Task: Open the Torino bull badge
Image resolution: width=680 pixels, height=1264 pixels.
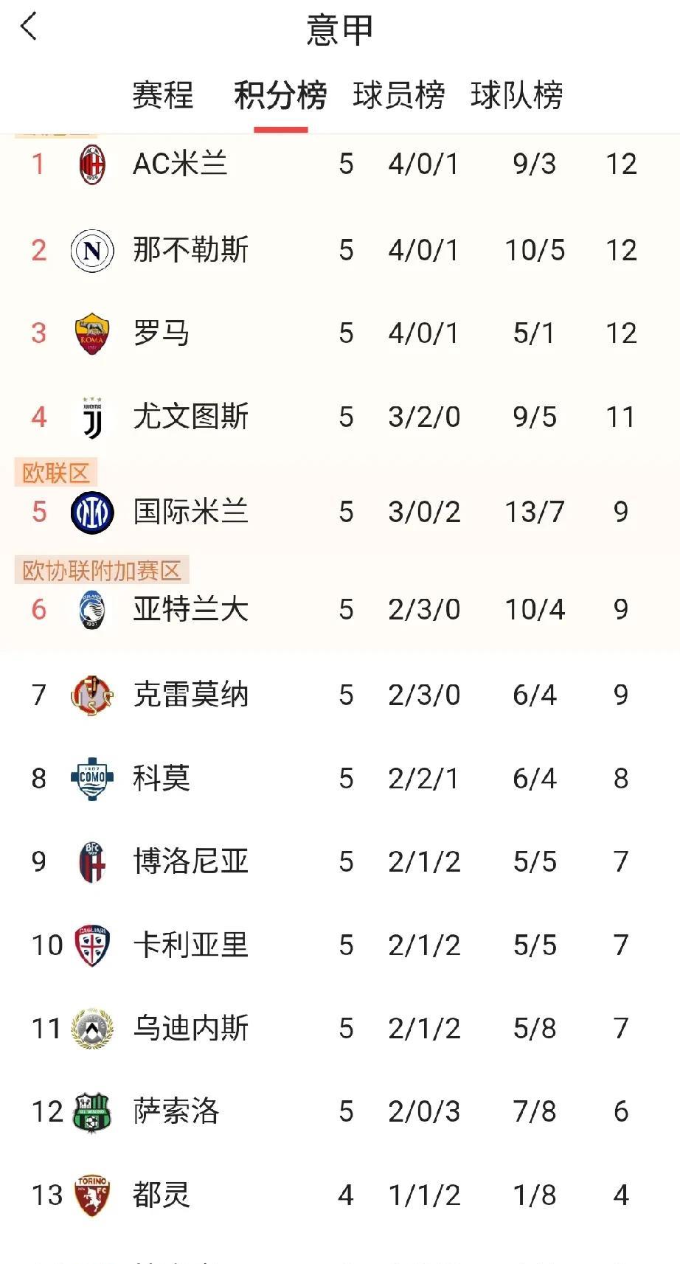Action: coord(92,1195)
